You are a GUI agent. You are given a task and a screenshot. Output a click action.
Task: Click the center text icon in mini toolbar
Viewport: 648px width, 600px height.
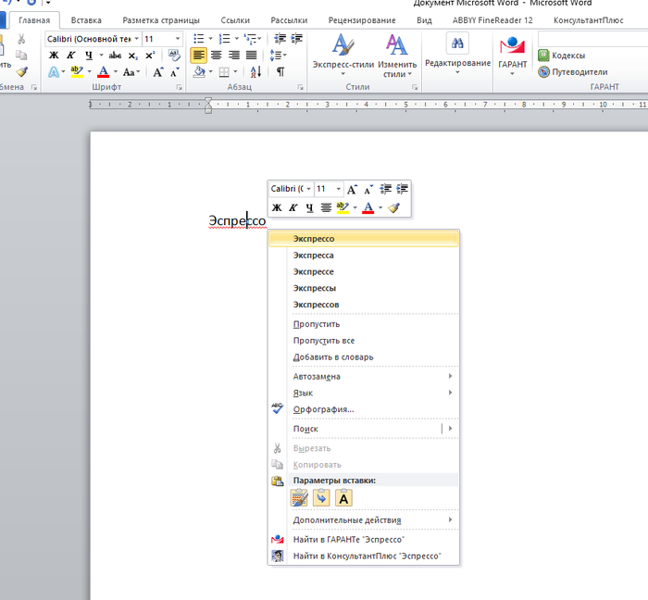326,207
